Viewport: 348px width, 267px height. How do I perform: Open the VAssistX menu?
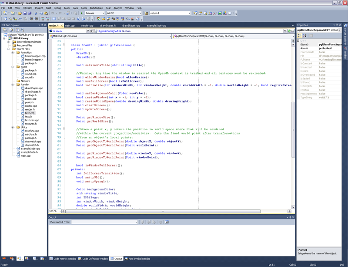coord(27,8)
